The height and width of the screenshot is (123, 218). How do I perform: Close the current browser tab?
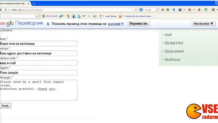point(28,3)
